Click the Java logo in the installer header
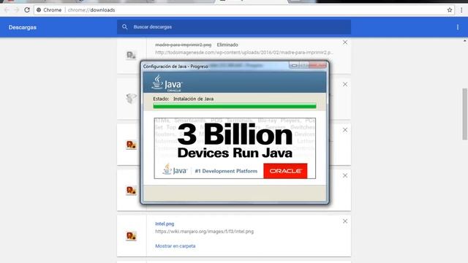Image resolution: width=468 pixels, height=263 pixels. click(167, 83)
